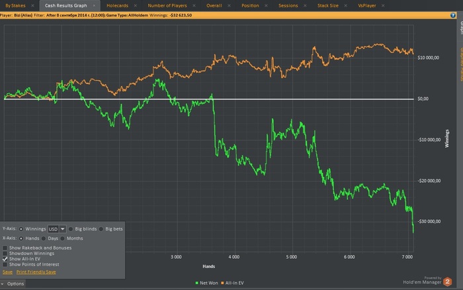Click the green Net Won legend marker
The width and height of the screenshot is (463, 290).
(196, 283)
